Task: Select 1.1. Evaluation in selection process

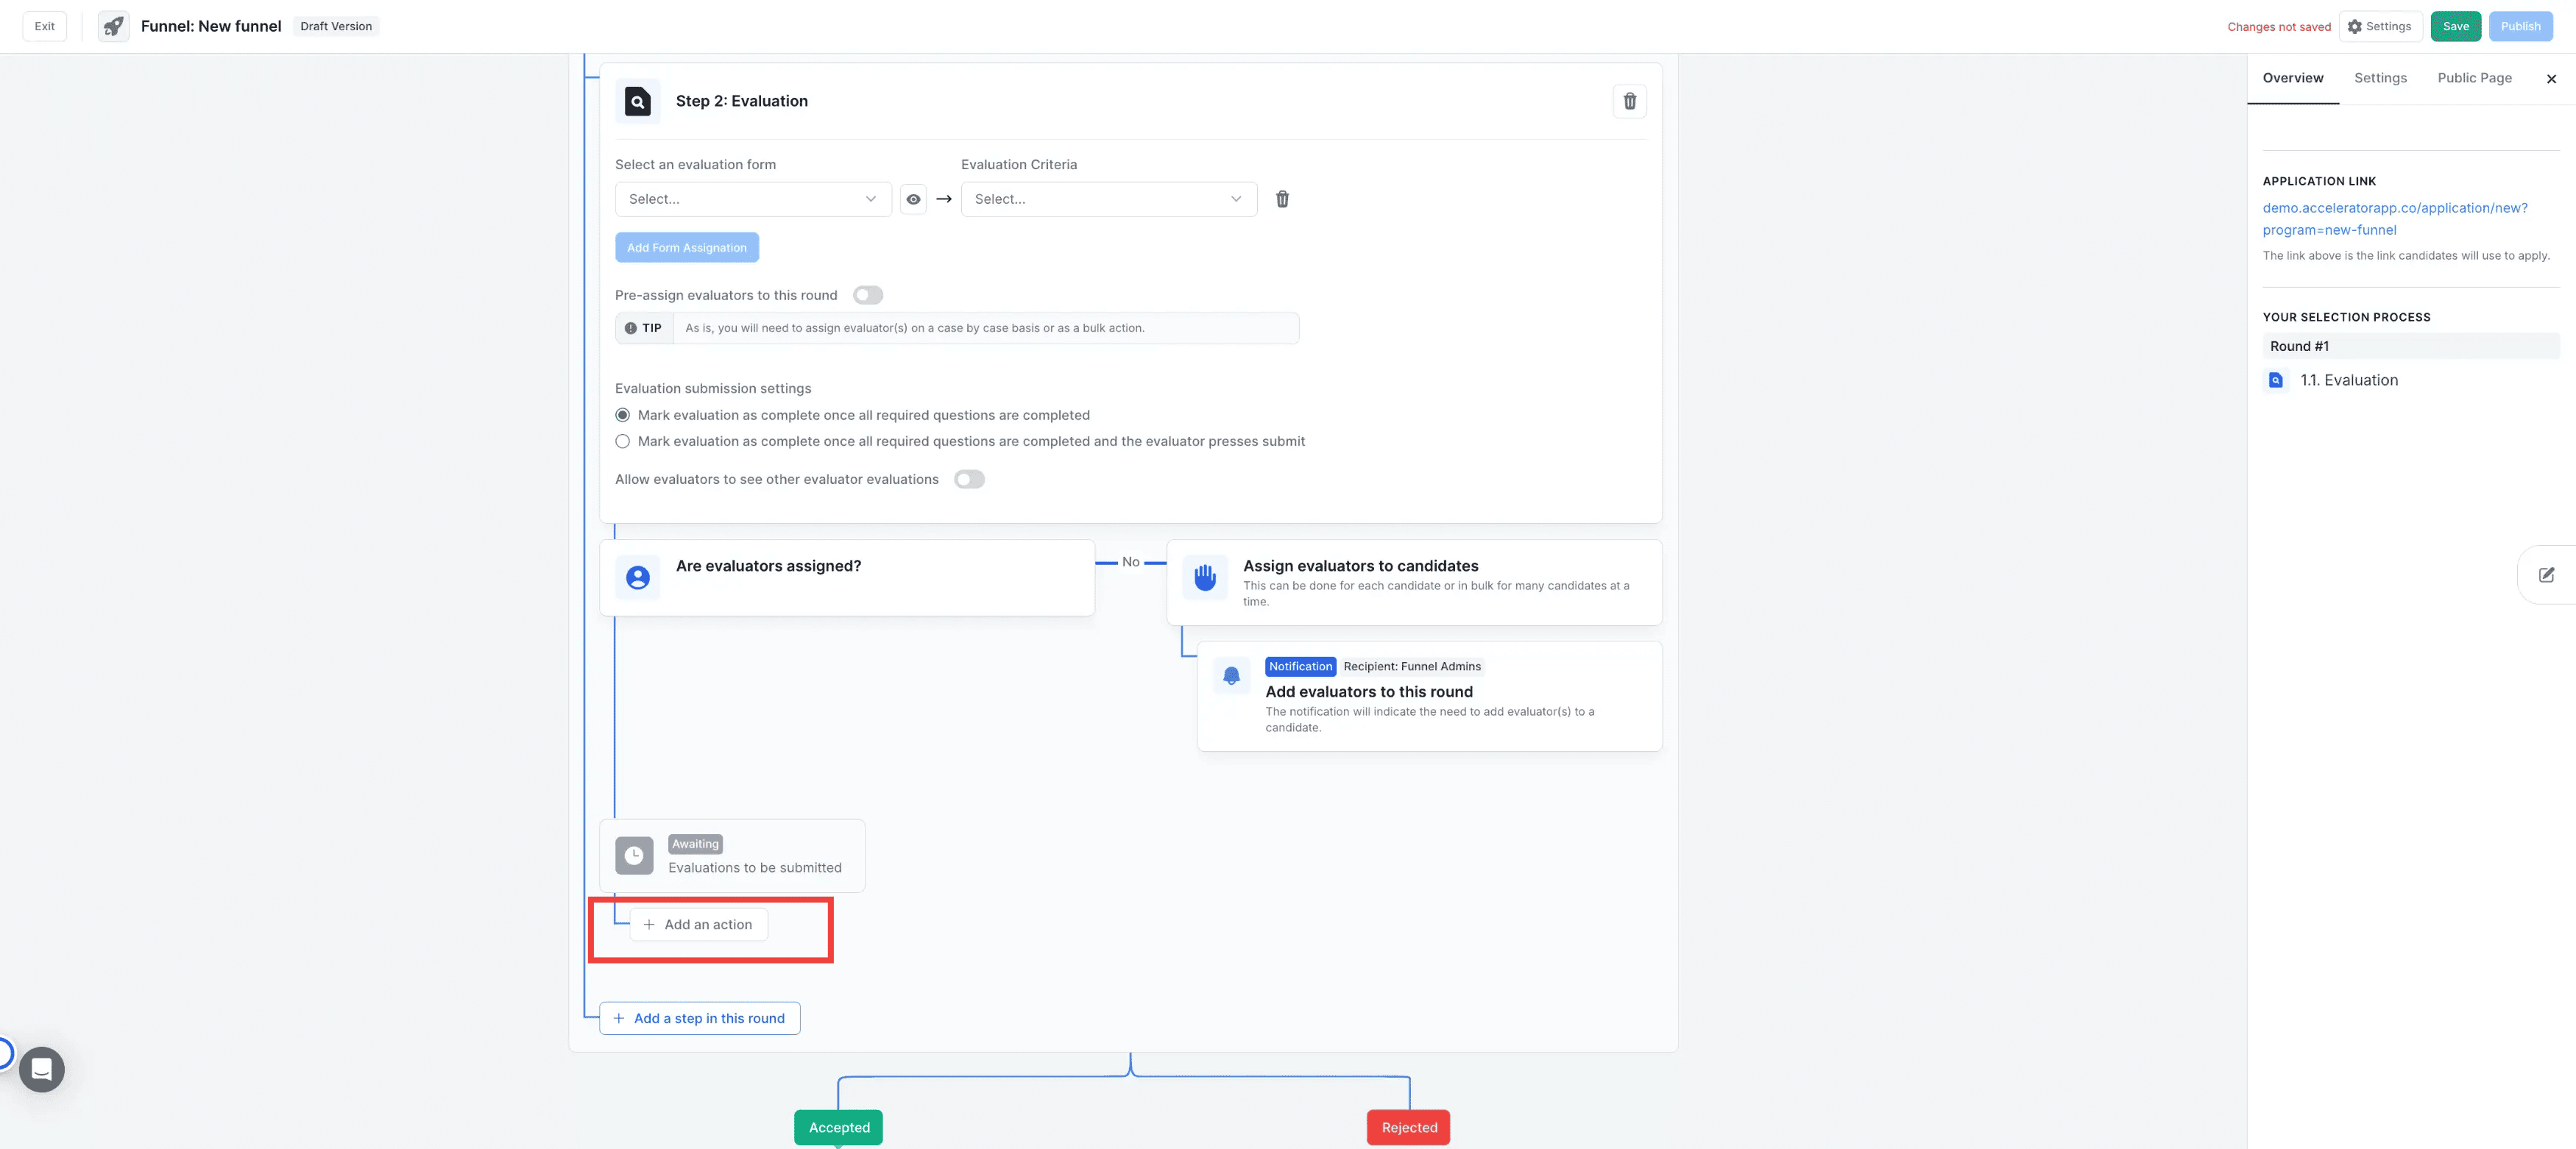Action: [x=2348, y=380]
